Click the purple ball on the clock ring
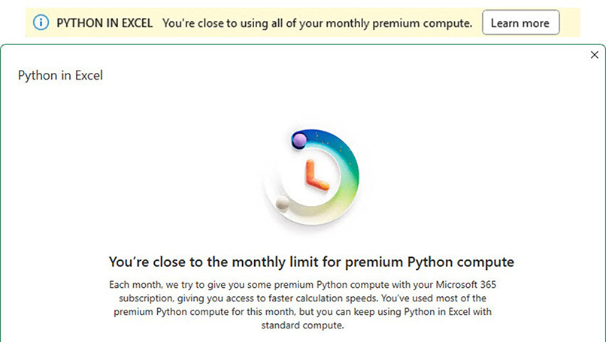606x342 pixels. click(299, 141)
